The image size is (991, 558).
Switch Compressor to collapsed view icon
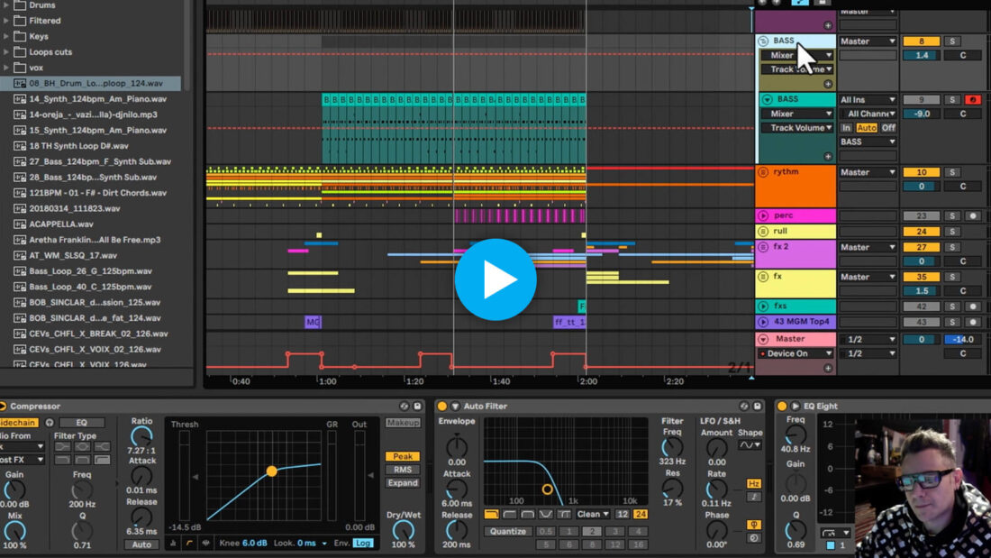[x=173, y=543]
